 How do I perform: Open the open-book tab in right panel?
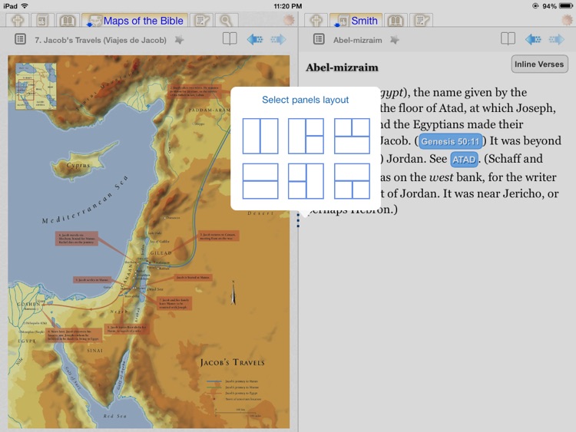(396, 20)
